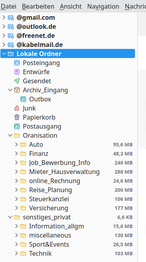Collapse the Lokale Ordner tree

(x=4, y=54)
